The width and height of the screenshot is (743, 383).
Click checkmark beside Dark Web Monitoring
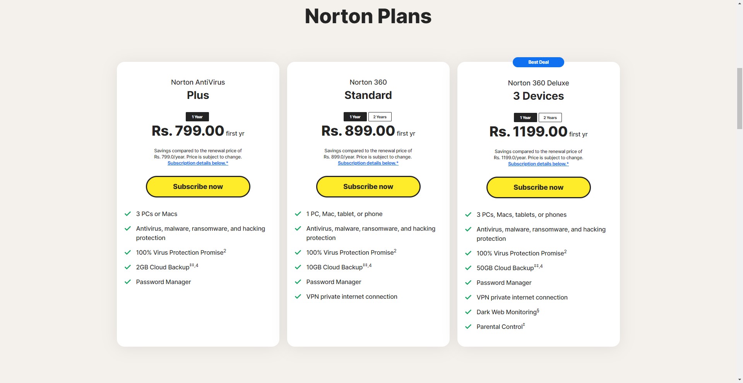coord(468,312)
